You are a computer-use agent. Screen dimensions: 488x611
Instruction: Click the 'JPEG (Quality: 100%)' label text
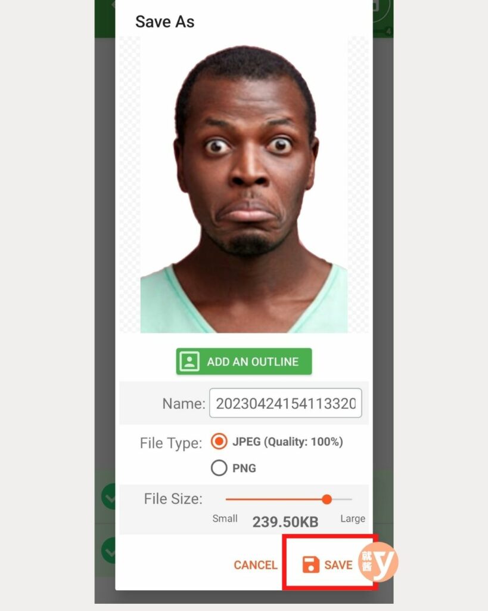click(x=288, y=442)
